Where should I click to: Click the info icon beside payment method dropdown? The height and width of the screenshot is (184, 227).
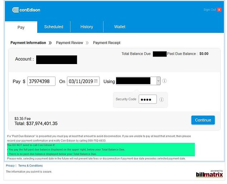[165, 81]
